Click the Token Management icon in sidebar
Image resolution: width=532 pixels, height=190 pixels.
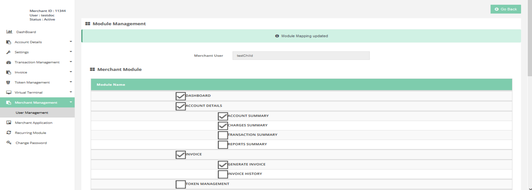[8, 82]
